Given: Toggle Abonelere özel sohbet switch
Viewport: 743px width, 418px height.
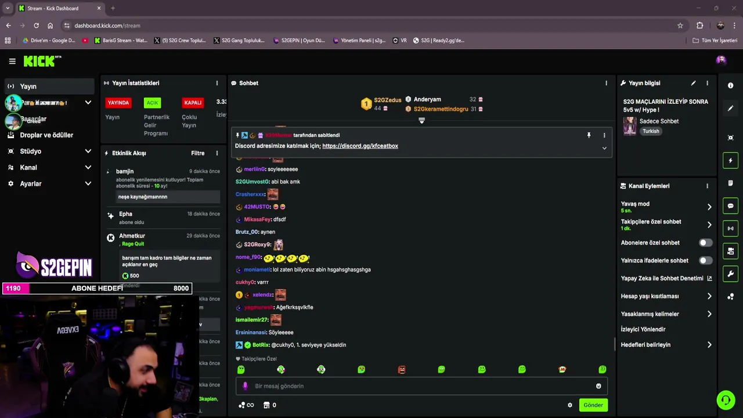Looking at the screenshot, I should (705, 243).
